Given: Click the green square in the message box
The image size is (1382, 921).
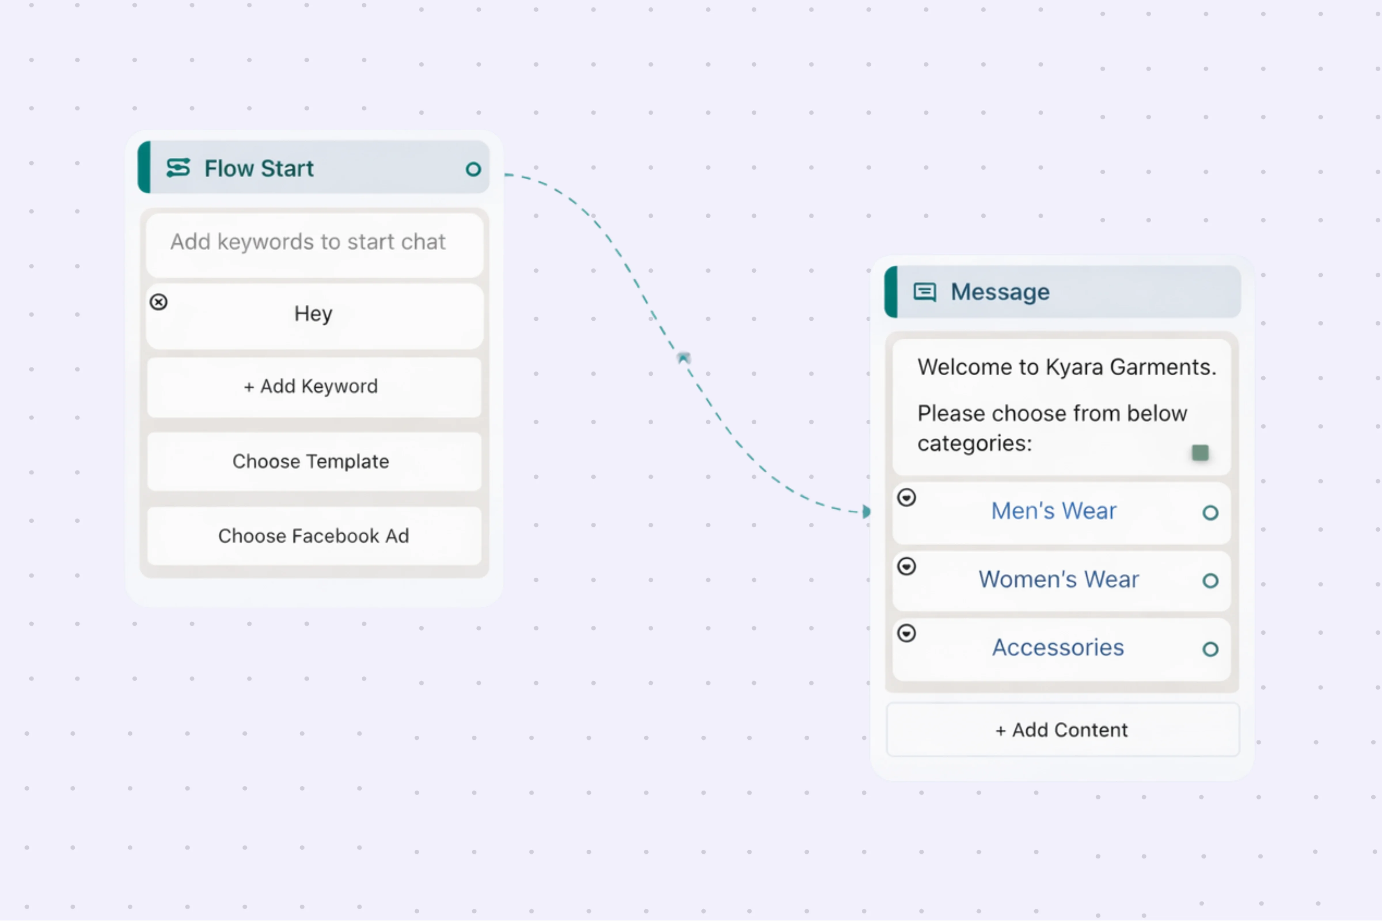Looking at the screenshot, I should pos(1200,452).
